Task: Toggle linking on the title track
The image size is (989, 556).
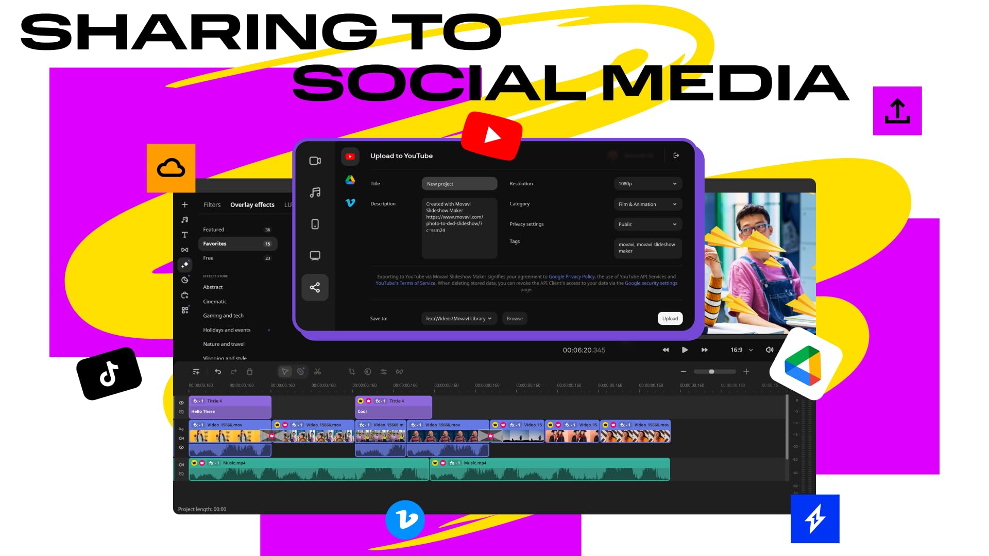Action: [x=181, y=412]
